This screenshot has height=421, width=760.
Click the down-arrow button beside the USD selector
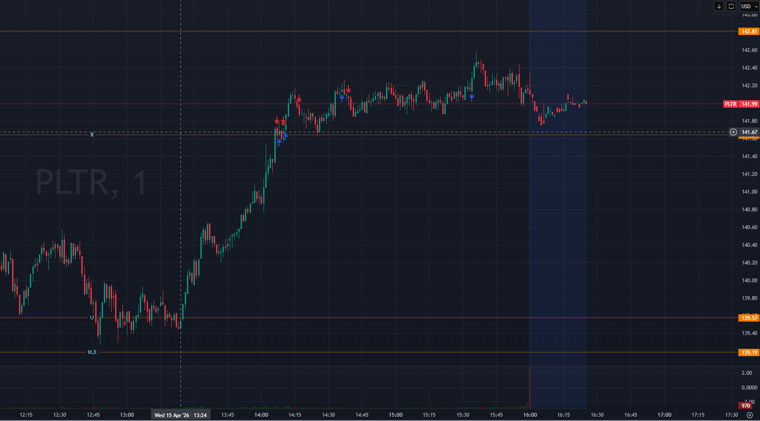(x=719, y=6)
